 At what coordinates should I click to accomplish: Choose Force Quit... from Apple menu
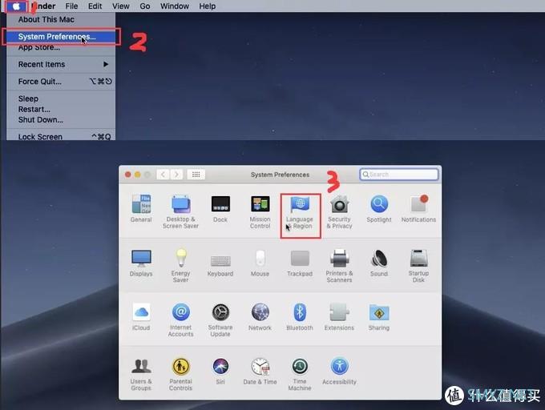click(61, 82)
